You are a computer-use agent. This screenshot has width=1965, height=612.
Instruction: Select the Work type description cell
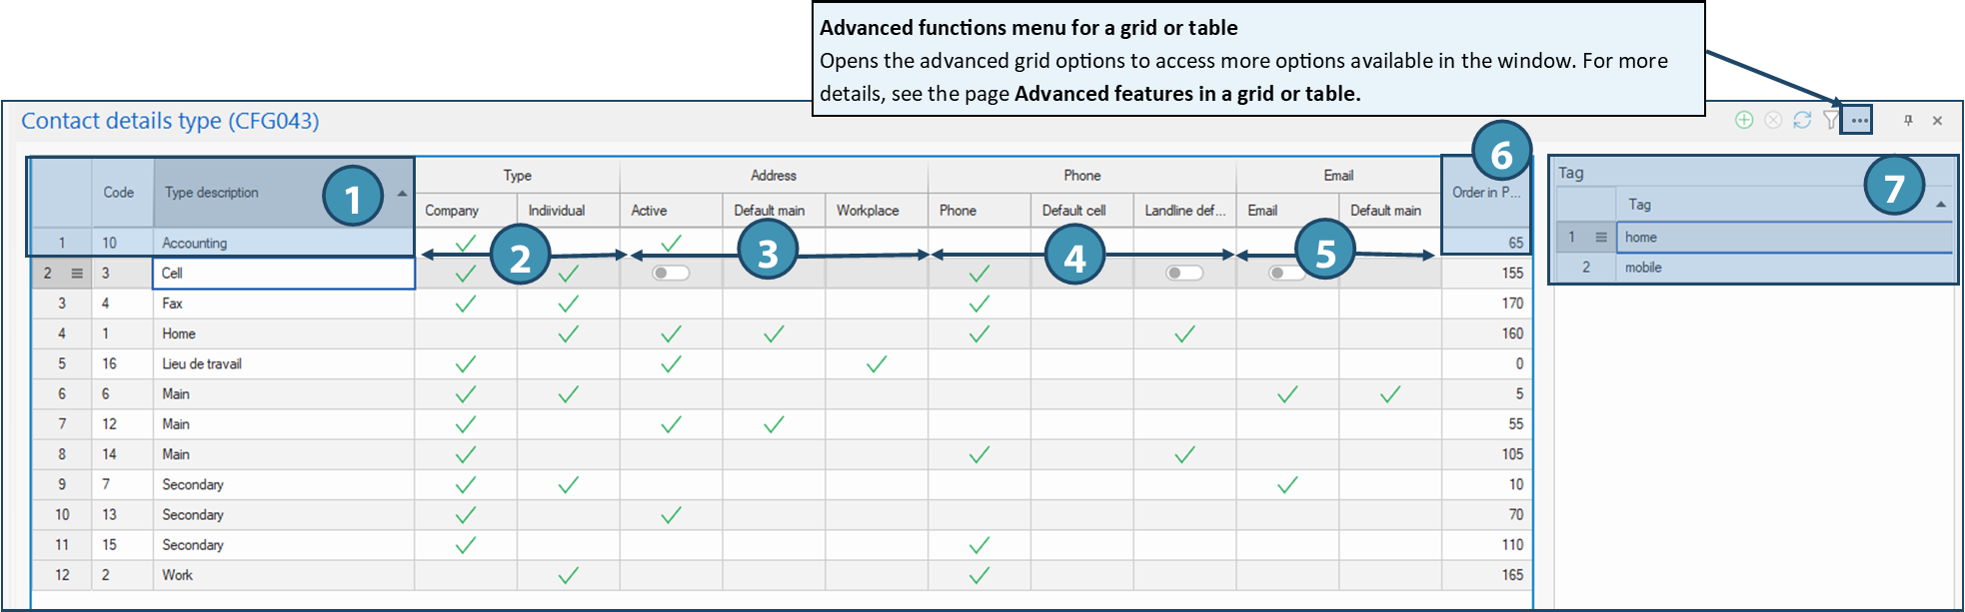[x=283, y=575]
